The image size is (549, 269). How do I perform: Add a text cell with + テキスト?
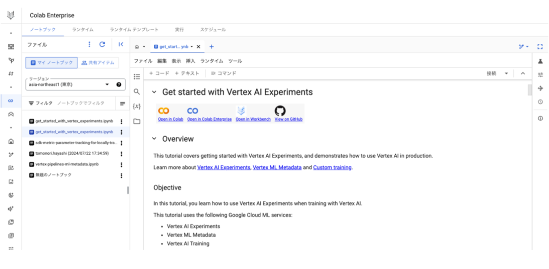187,74
